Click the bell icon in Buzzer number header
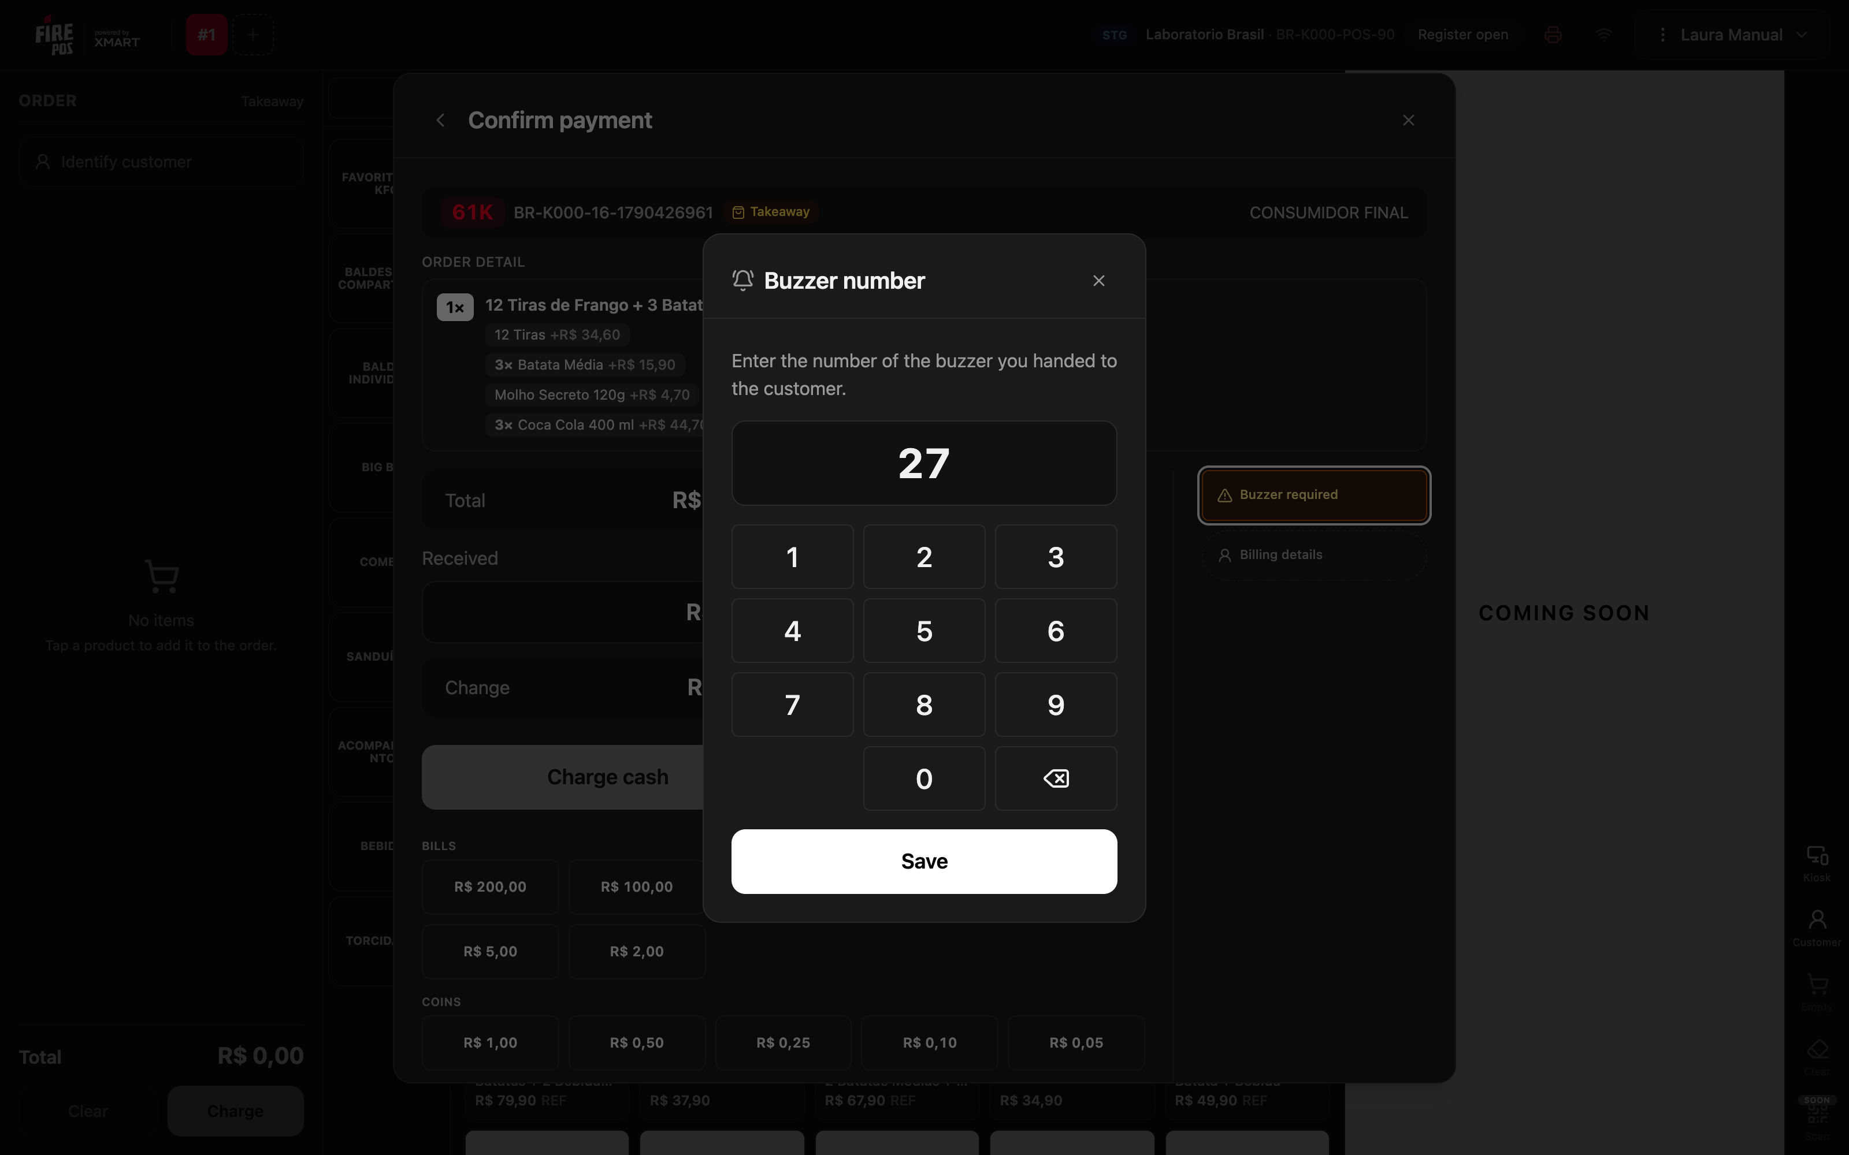Image resolution: width=1849 pixels, height=1155 pixels. click(742, 280)
